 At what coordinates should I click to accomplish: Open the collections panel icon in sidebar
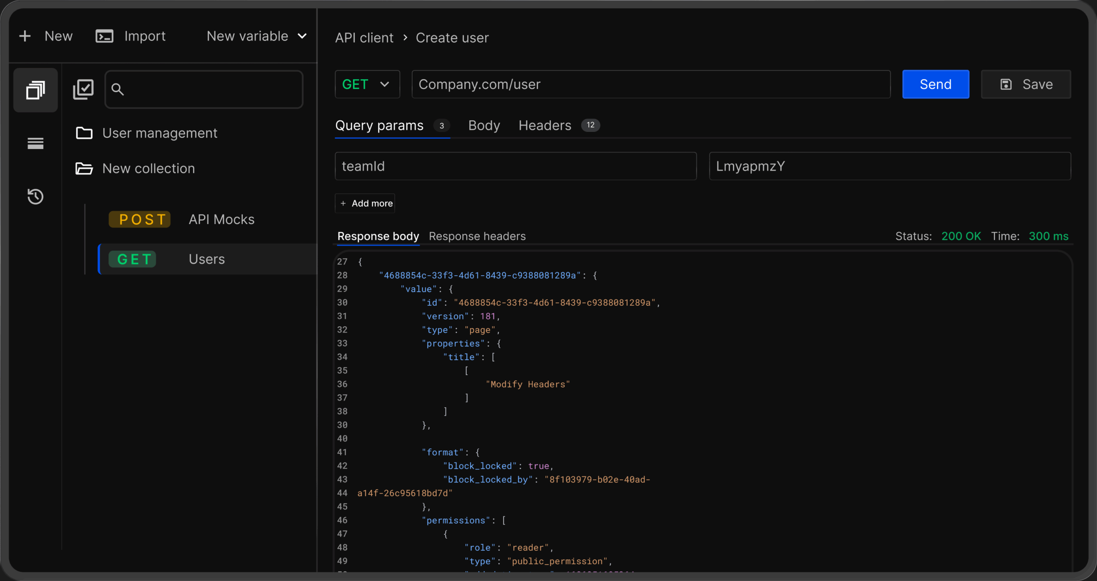(x=36, y=90)
